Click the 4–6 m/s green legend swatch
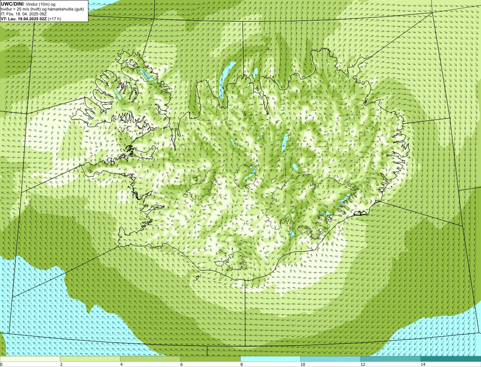Screen dimensions: 481x367 tap(150, 359)
